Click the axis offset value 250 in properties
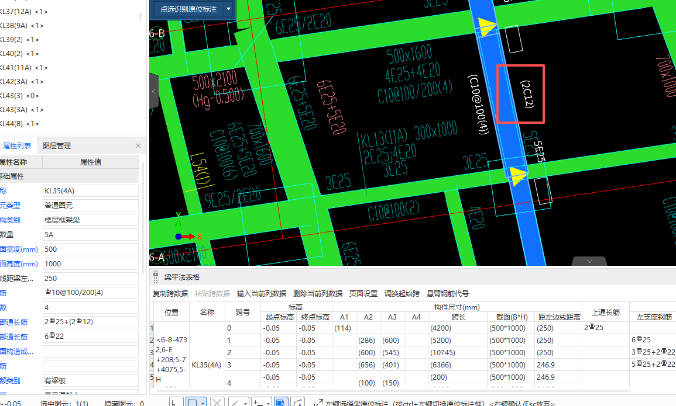 point(91,279)
